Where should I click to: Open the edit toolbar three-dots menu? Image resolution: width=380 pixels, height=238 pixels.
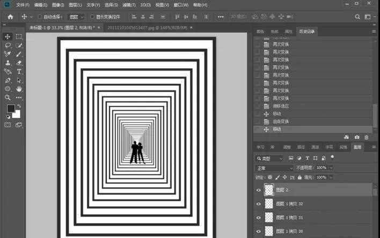[19, 97]
